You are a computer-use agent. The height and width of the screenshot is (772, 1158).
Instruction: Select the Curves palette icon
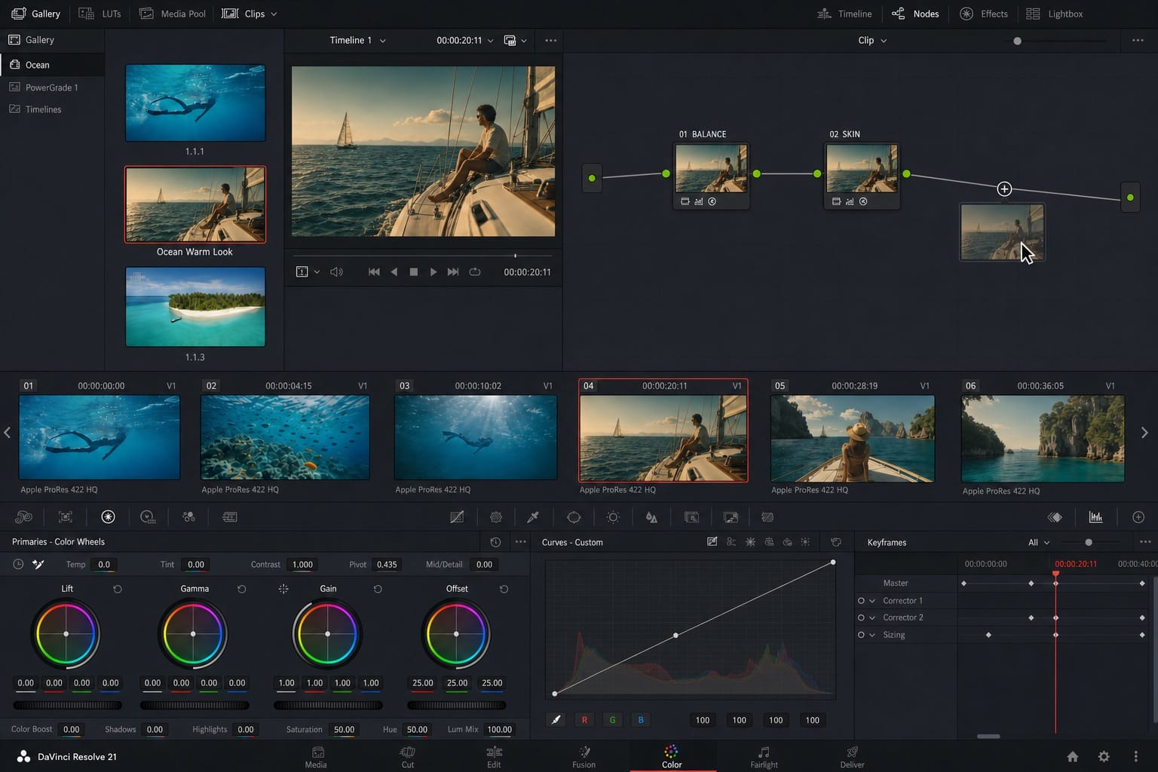pyautogui.click(x=457, y=517)
